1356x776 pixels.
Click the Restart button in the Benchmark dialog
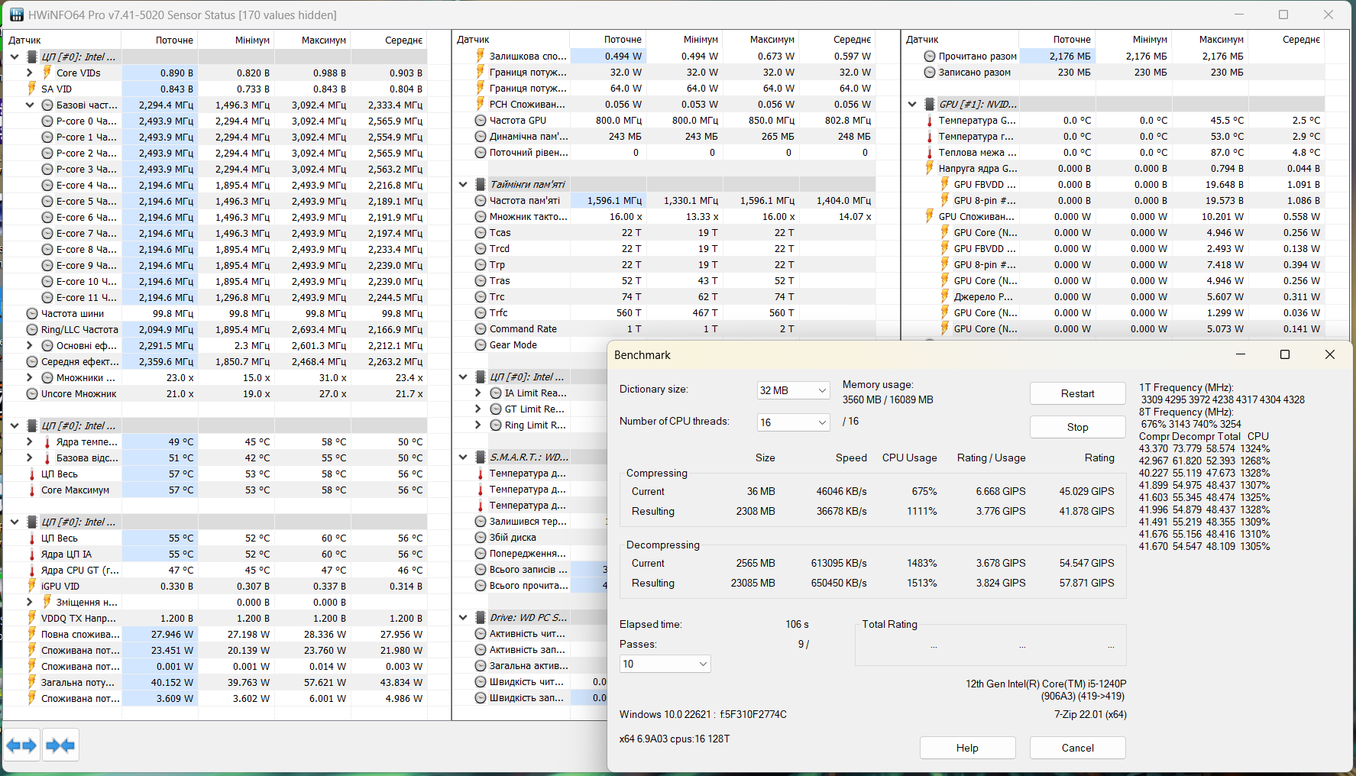1077,393
